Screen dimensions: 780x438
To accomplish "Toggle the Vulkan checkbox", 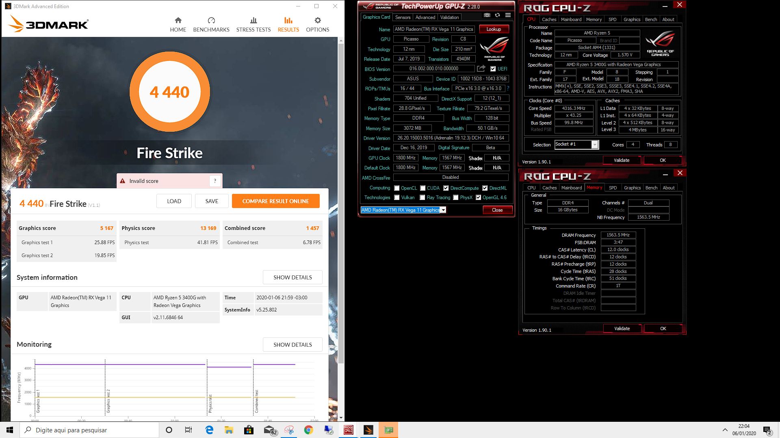I will point(396,198).
